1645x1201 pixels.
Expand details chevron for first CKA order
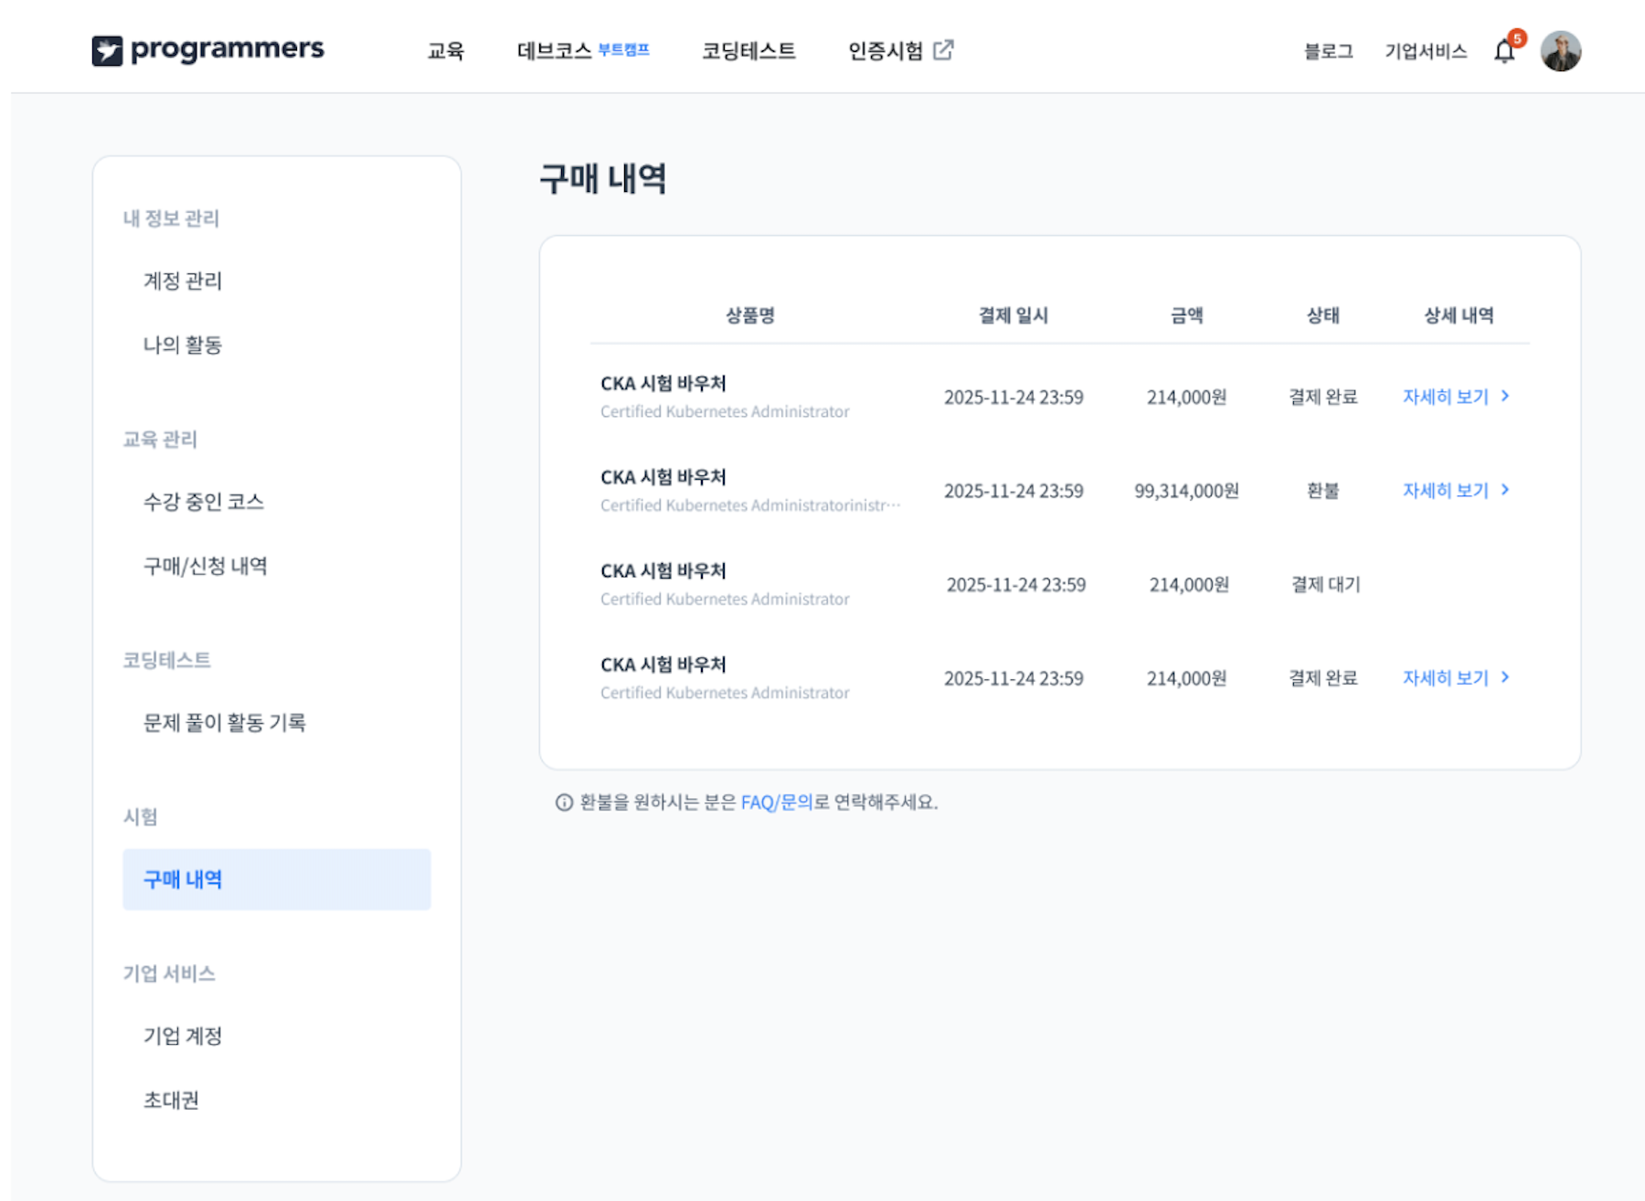point(1505,396)
